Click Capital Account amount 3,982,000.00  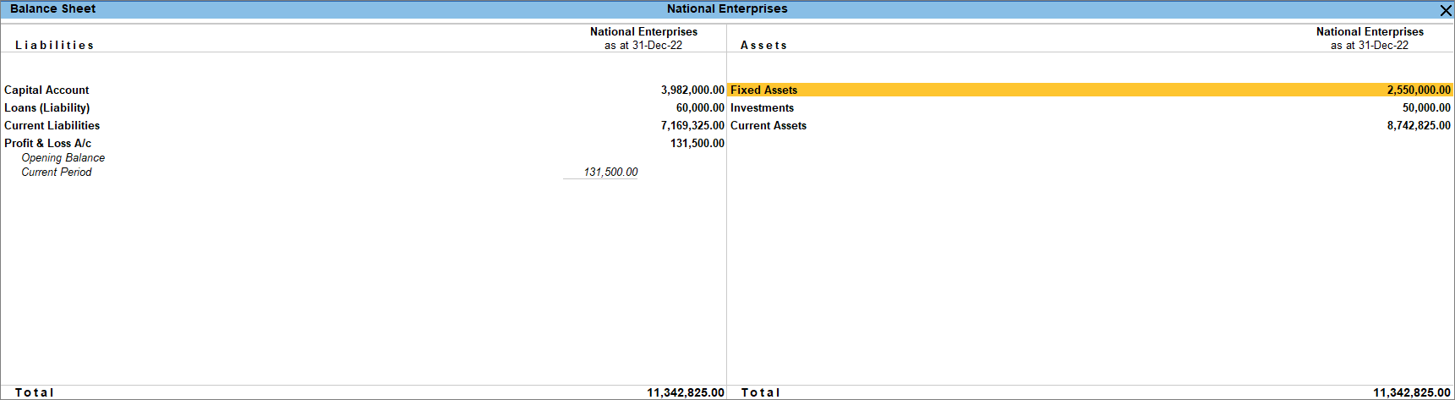tap(692, 90)
